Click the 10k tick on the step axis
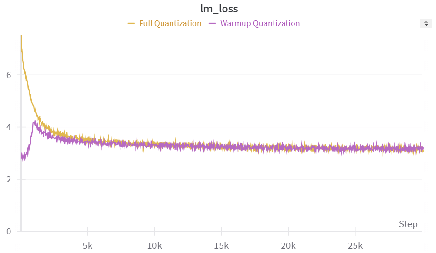436x253 pixels. click(x=154, y=245)
